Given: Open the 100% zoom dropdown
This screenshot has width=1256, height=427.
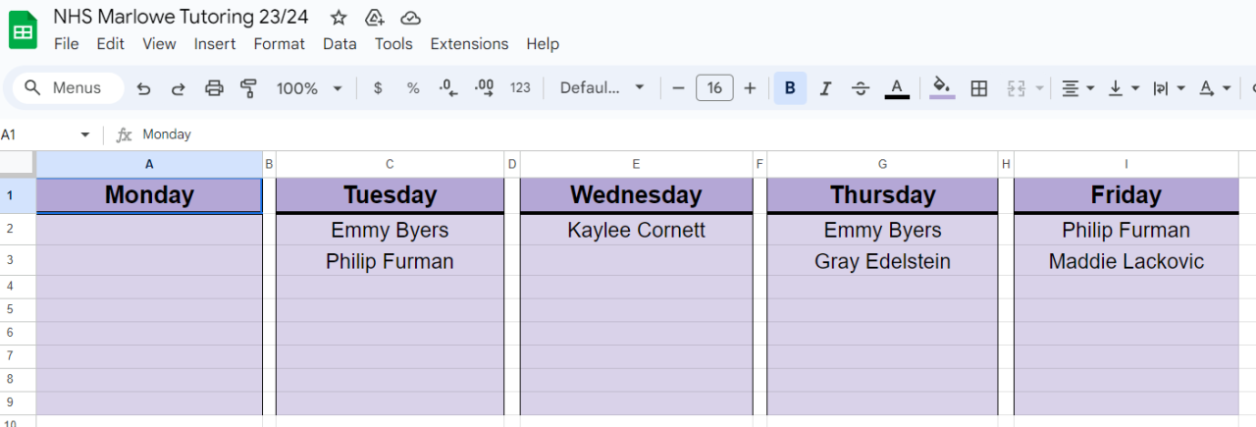Looking at the screenshot, I should (308, 88).
